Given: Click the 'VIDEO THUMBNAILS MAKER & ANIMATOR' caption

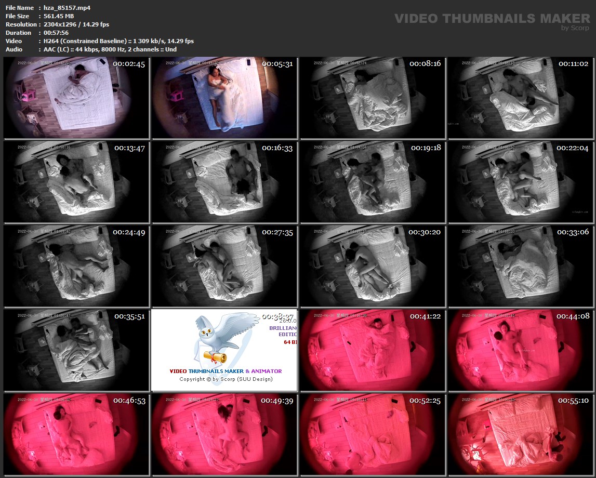Looking at the screenshot, I should [x=226, y=371].
